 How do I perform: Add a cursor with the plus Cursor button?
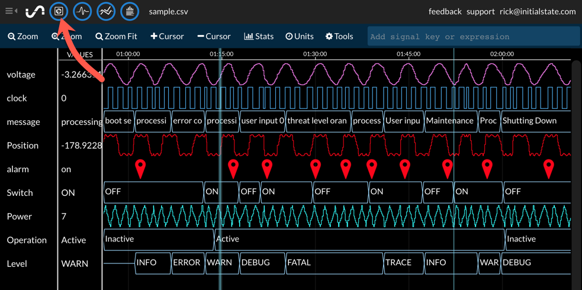167,37
